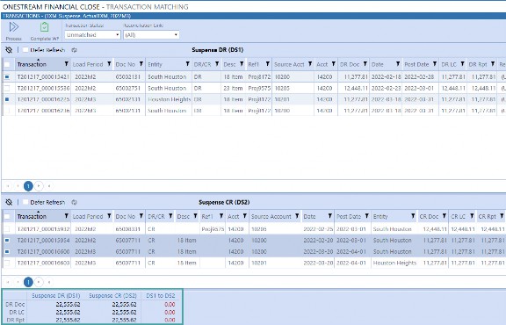This screenshot has height=325, width=506.
Task: Filter Acct column in Suspense DR grid
Action: (333, 64)
